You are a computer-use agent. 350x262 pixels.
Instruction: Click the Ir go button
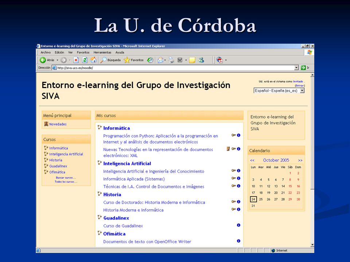click(305, 68)
